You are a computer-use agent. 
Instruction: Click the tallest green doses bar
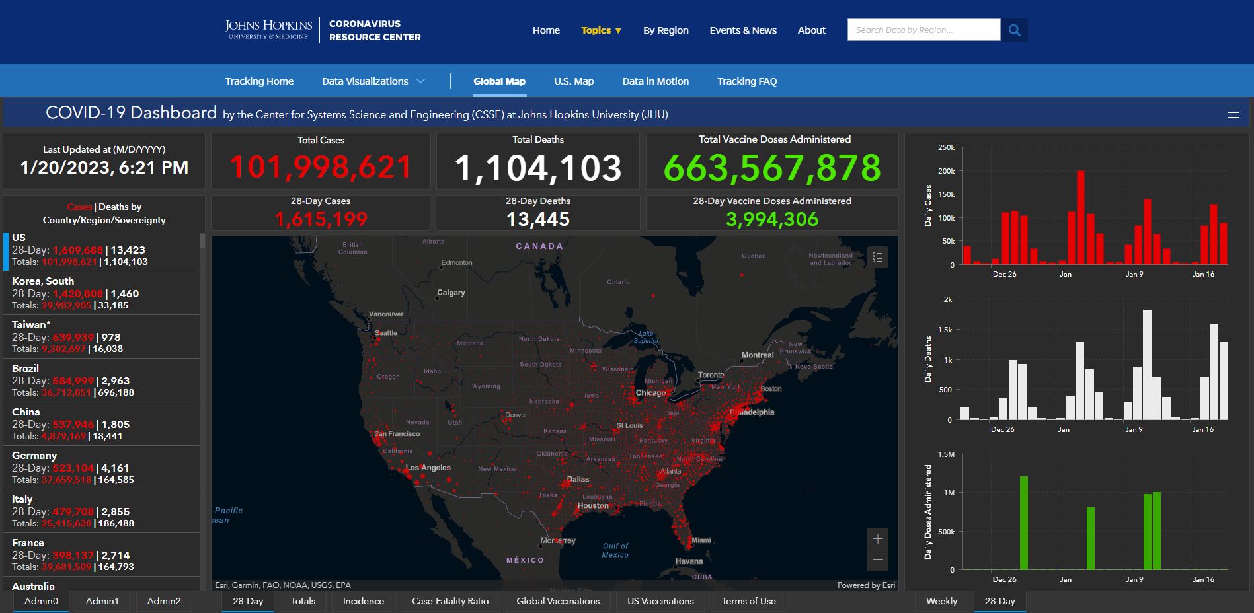tap(1024, 523)
